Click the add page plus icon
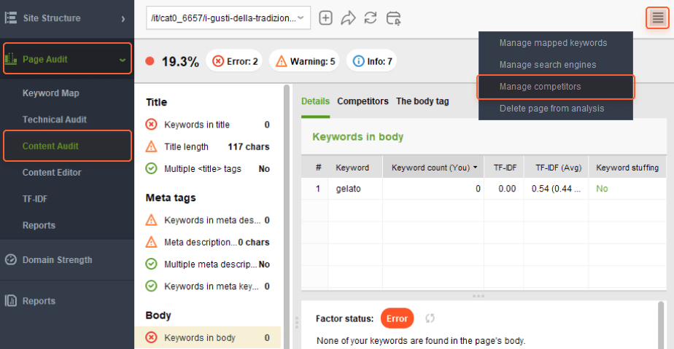The width and height of the screenshot is (674, 349). point(325,18)
